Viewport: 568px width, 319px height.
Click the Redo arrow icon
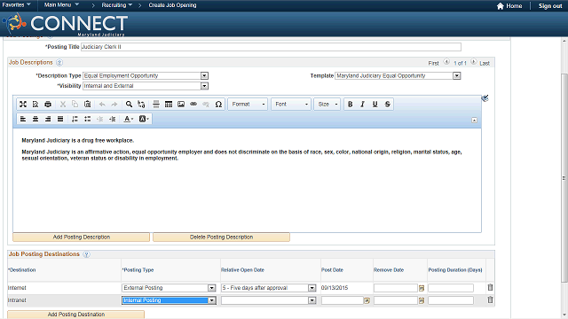click(x=114, y=105)
